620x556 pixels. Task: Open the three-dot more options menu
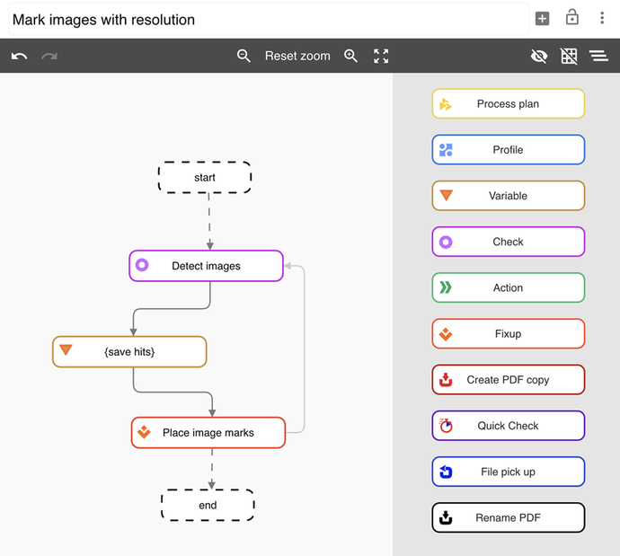602,19
